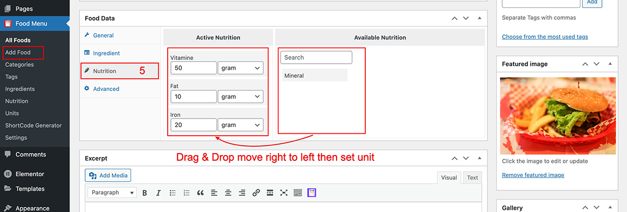This screenshot has height=212, width=627.
Task: Switch to the Text editor tab
Action: click(x=472, y=178)
